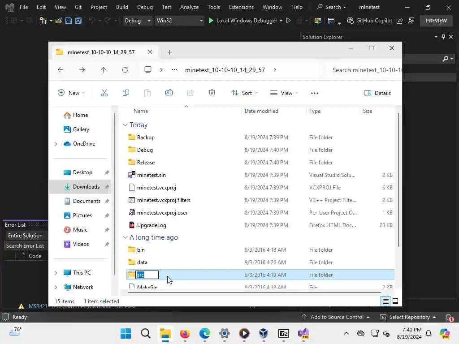Click Start Without Debugging outlined play icon
The height and width of the screenshot is (344, 459).
coord(288,21)
